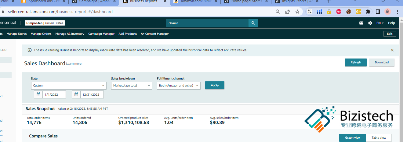Switch to the Home page: Stores tab
Screen dimensions: 403x142
coord(246,2)
